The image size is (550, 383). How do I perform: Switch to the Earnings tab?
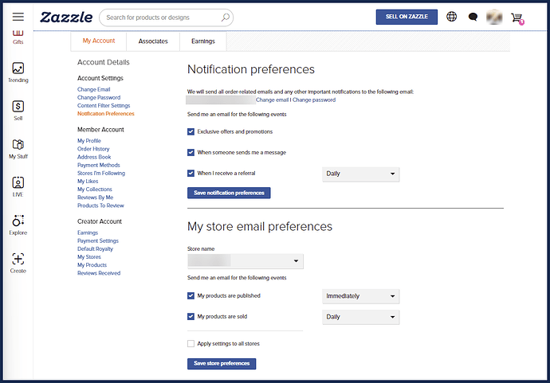pyautogui.click(x=202, y=41)
